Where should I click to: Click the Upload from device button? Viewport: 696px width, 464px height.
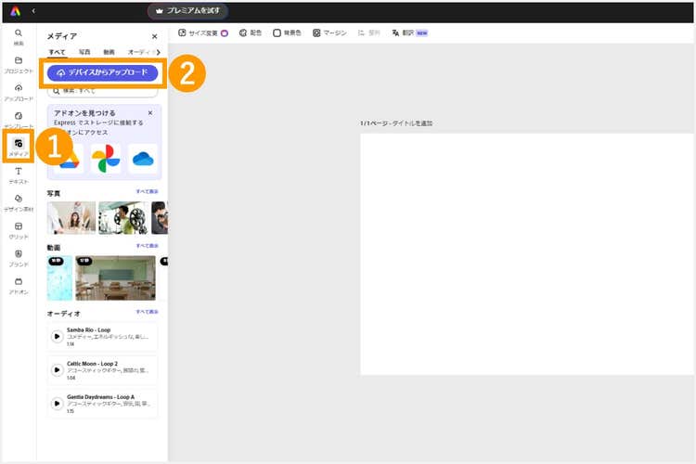tap(102, 72)
